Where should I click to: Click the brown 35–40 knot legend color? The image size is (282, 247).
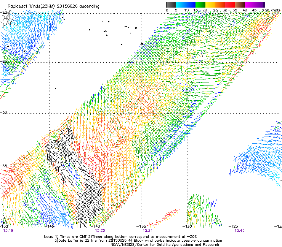[240, 5]
